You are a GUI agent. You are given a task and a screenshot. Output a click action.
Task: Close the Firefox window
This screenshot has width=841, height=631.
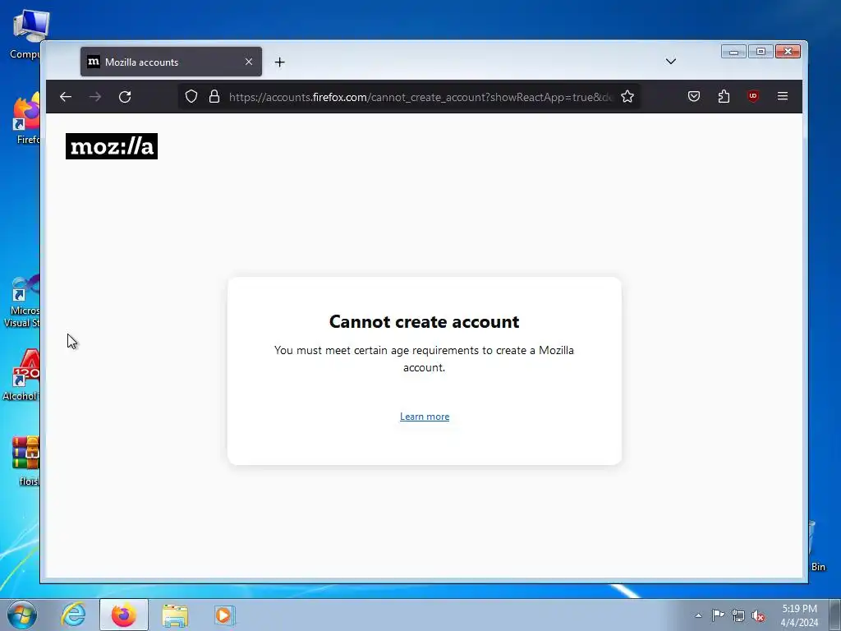(x=788, y=52)
